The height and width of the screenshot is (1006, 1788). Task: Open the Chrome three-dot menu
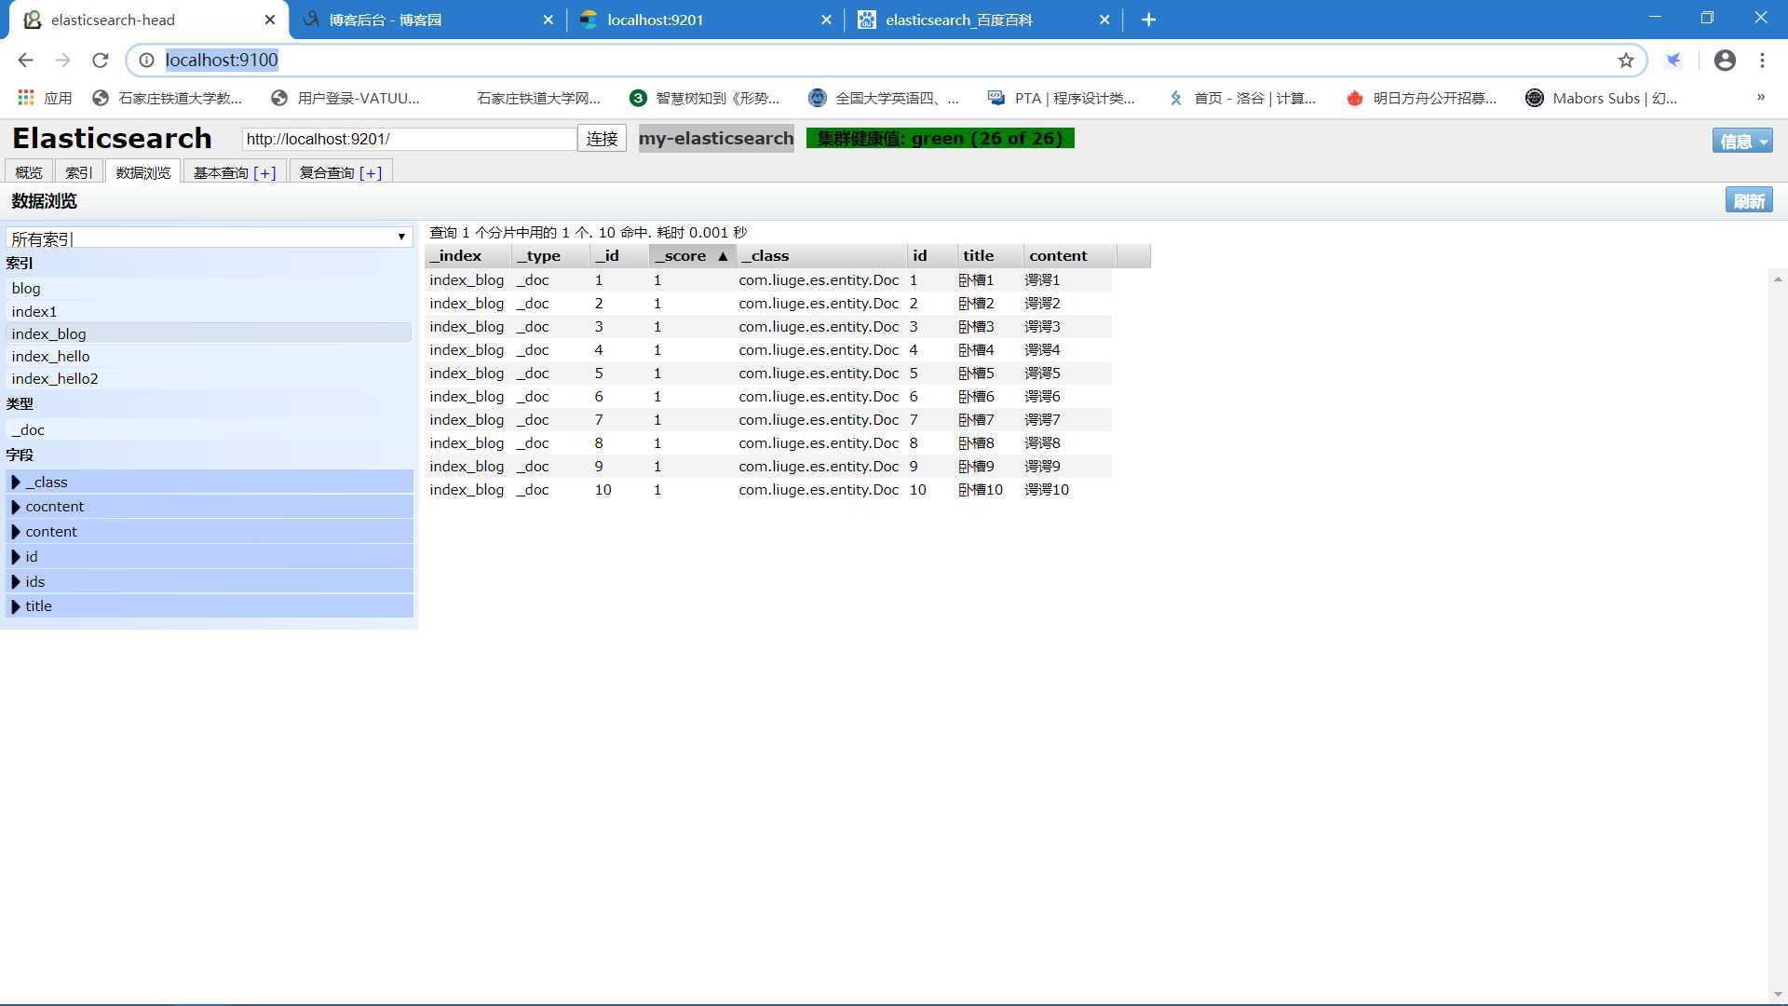click(x=1762, y=60)
